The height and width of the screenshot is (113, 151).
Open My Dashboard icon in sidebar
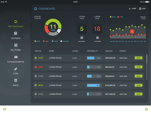tap(16, 22)
